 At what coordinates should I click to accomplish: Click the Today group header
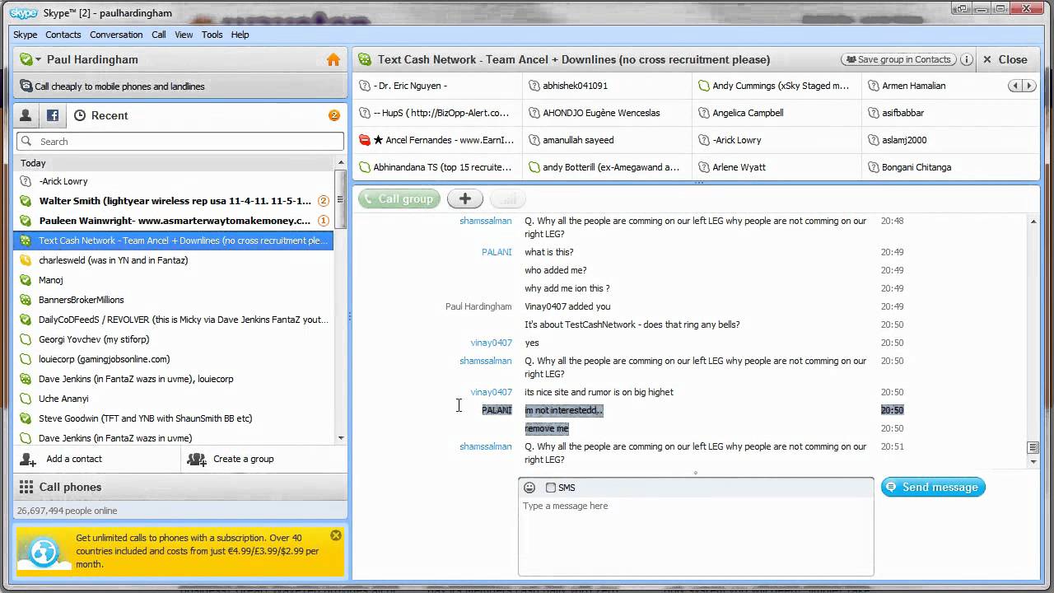pos(174,163)
